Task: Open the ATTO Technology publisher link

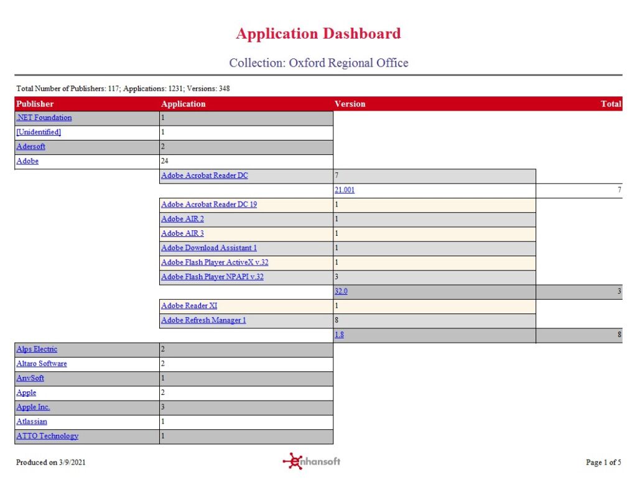Action: (x=46, y=436)
